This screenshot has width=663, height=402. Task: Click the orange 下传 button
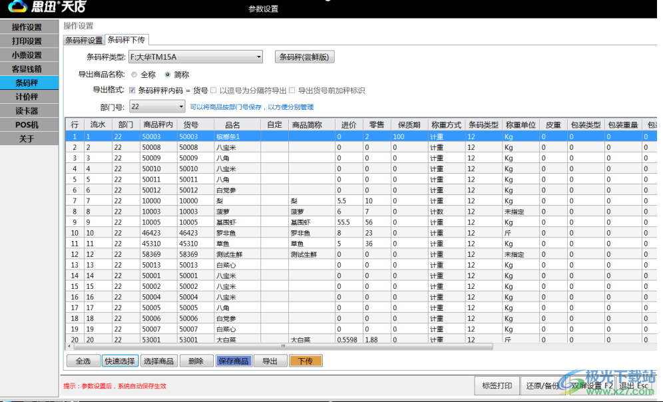pos(306,361)
